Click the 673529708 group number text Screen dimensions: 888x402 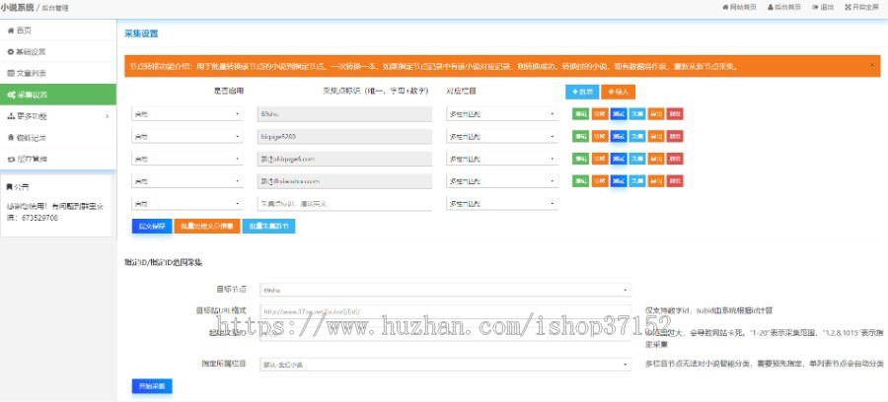pos(40,218)
